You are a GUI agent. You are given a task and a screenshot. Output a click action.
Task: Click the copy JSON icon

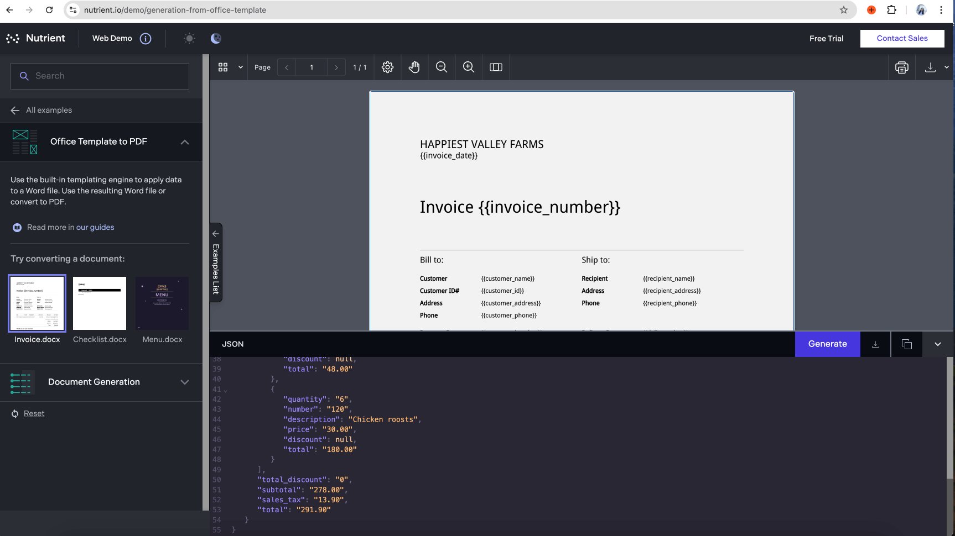pyautogui.click(x=906, y=344)
